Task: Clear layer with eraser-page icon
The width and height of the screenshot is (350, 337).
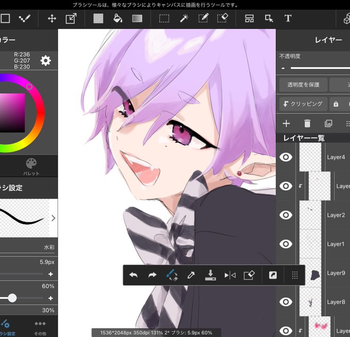Action: tap(249, 275)
